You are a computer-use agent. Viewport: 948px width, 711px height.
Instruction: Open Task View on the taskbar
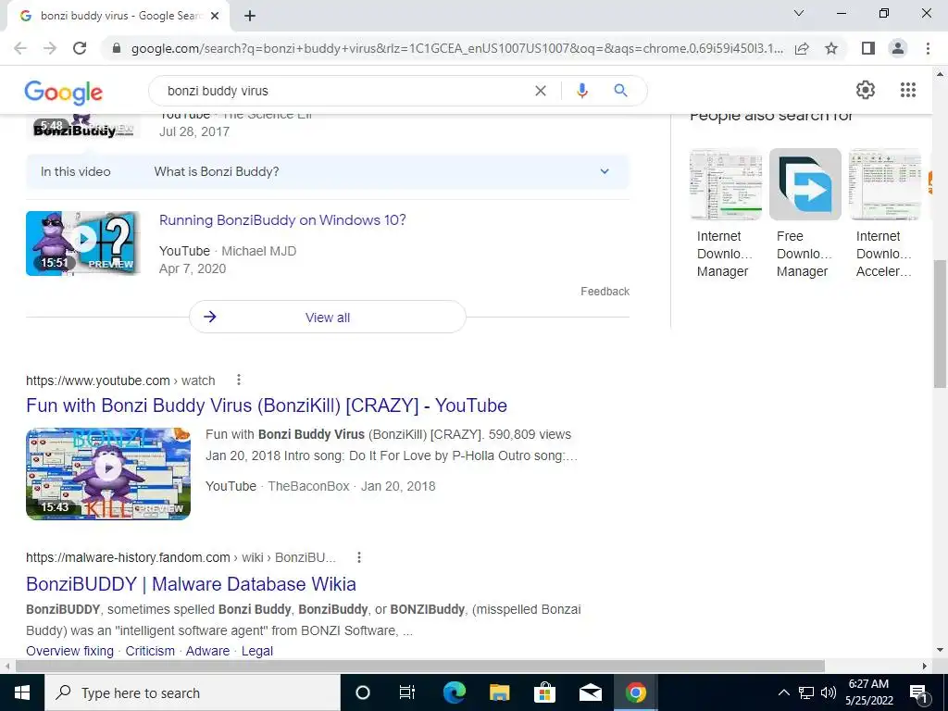pyautogui.click(x=407, y=692)
